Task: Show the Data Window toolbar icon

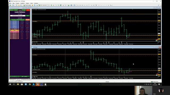Action: pos(19,5)
